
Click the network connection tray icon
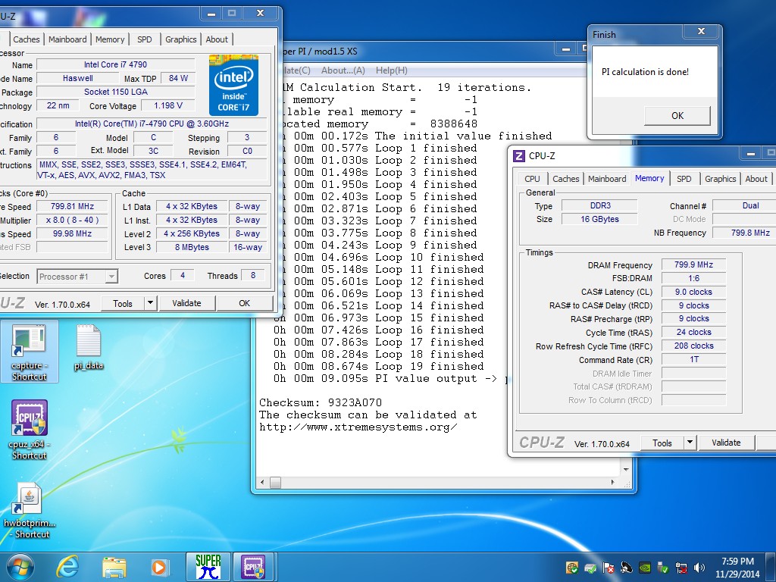click(x=681, y=568)
